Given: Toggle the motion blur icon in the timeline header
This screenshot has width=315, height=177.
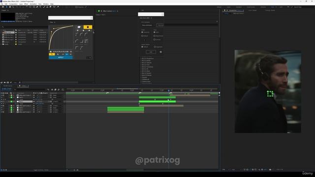Looking at the screenshot, I should click(x=59, y=89).
